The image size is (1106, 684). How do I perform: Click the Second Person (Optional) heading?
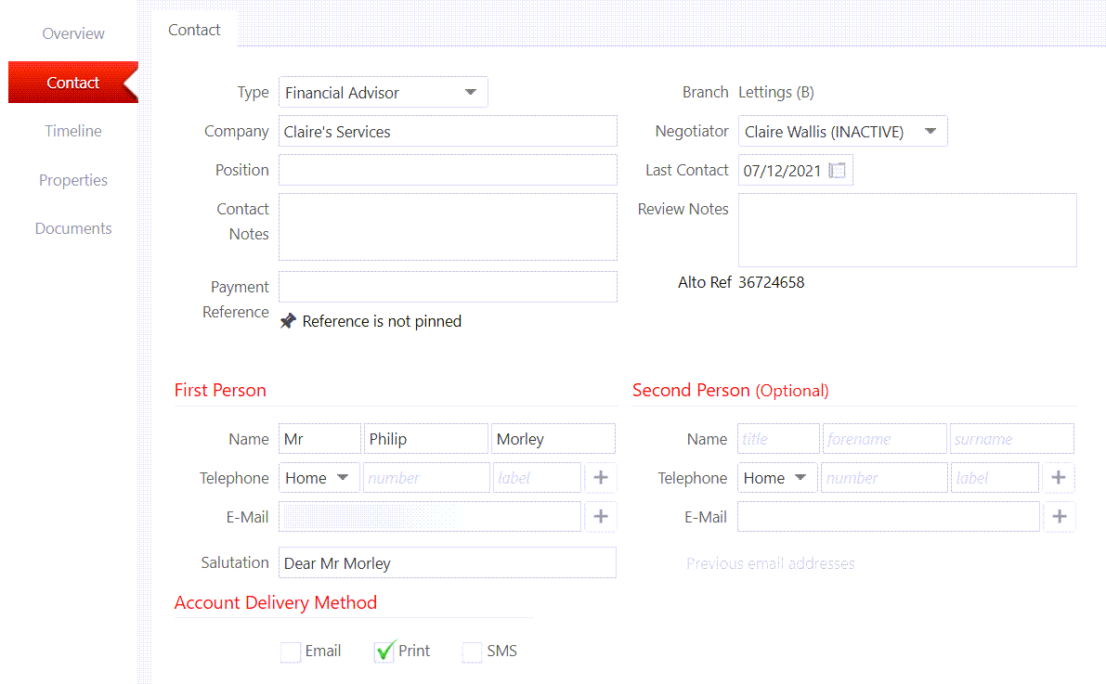(730, 390)
